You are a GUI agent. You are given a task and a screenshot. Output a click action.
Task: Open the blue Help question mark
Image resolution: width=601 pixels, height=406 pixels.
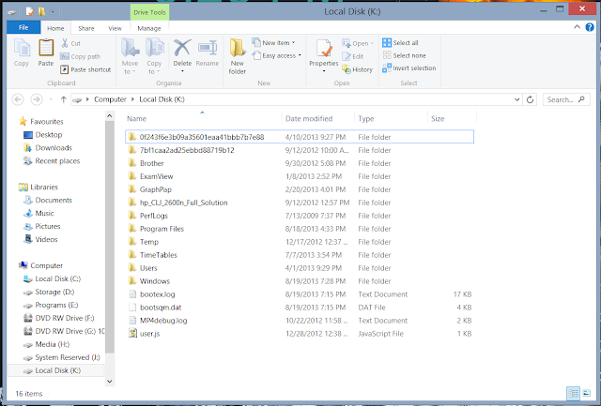590,27
